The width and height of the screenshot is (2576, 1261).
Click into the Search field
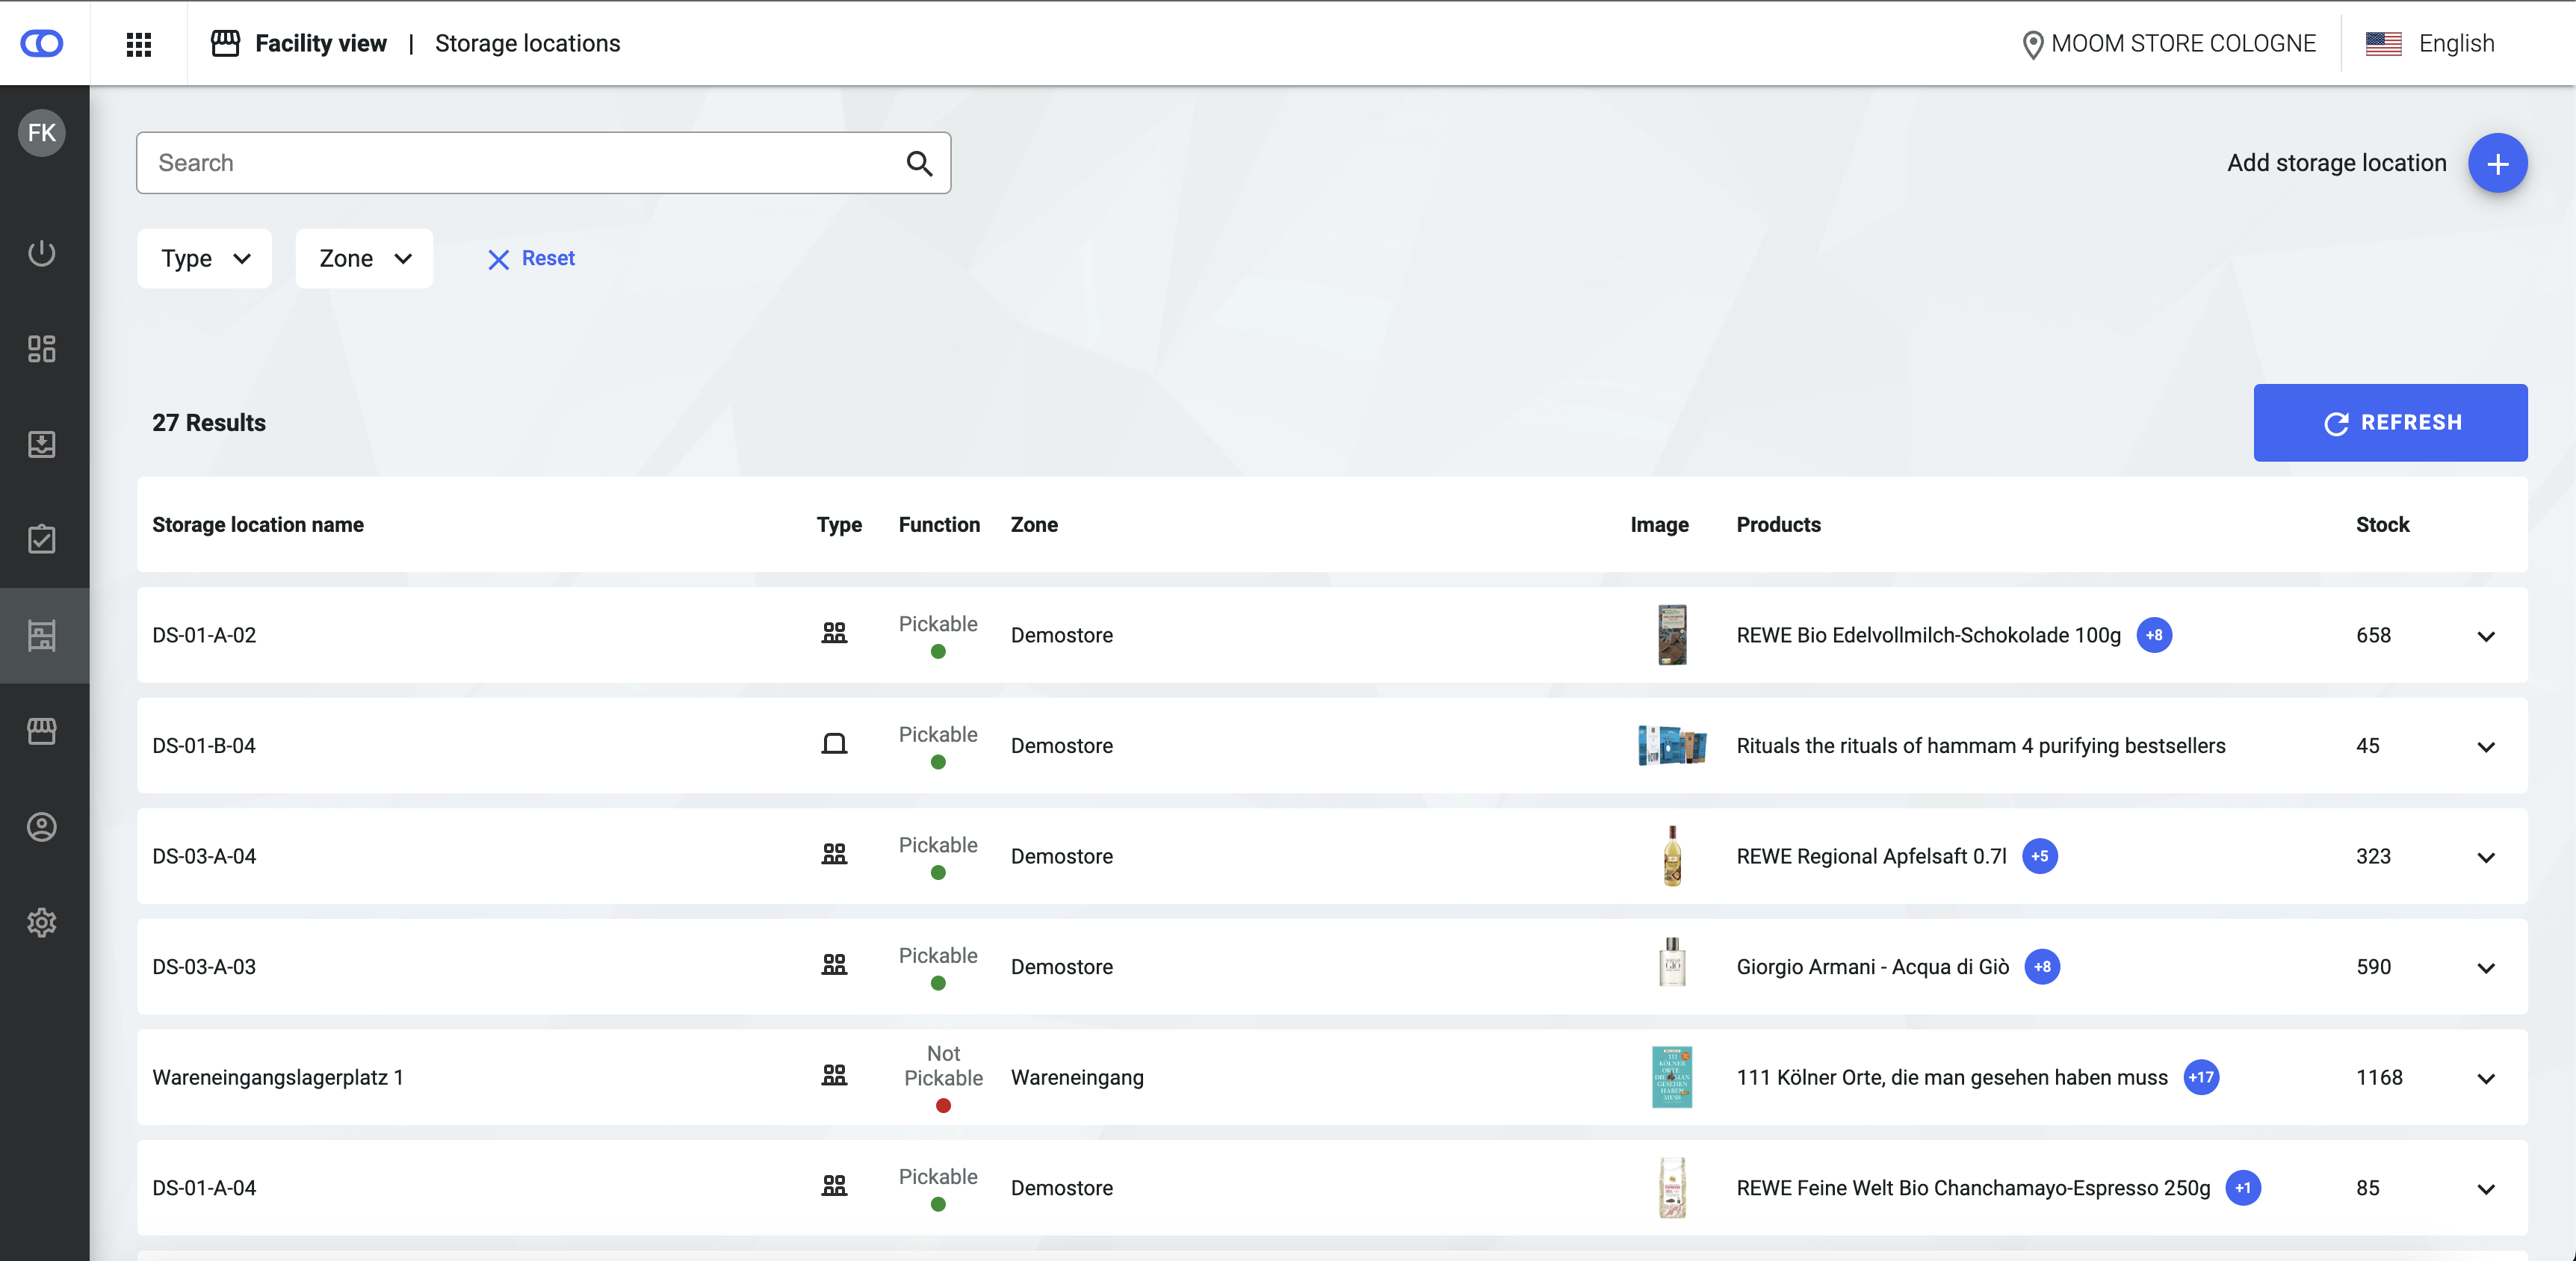pyautogui.click(x=520, y=164)
